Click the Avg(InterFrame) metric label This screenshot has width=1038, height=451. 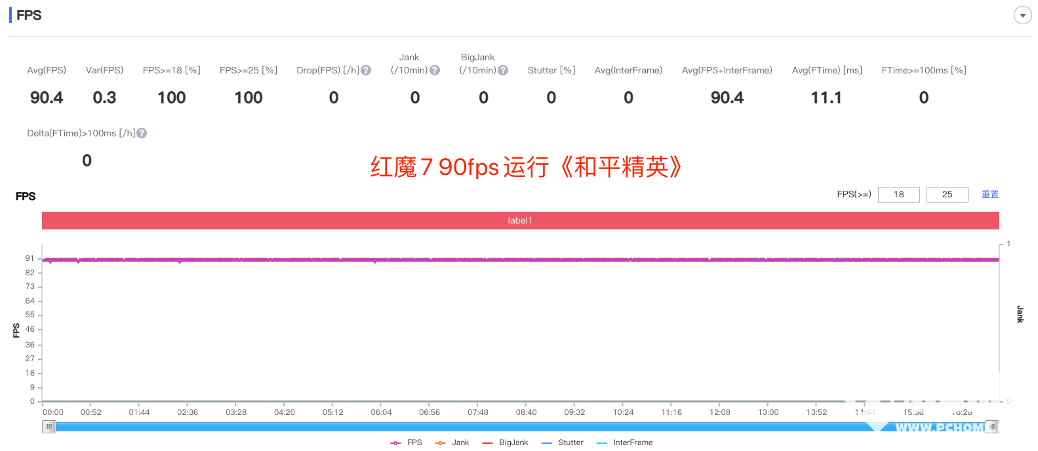628,70
